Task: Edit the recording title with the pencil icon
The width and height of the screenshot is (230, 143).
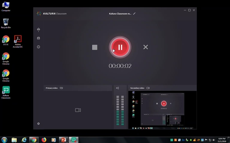Action: coord(134,14)
